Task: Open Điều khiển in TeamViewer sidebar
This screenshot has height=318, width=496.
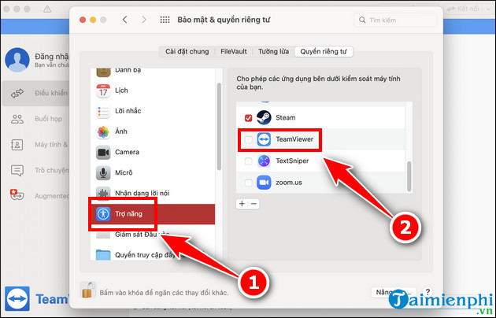Action: (x=35, y=93)
